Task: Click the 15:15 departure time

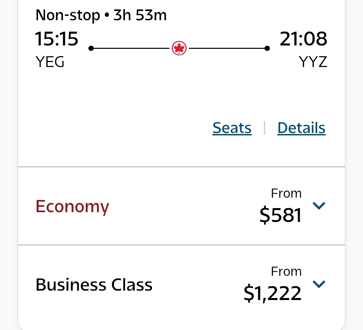Action: click(56, 39)
